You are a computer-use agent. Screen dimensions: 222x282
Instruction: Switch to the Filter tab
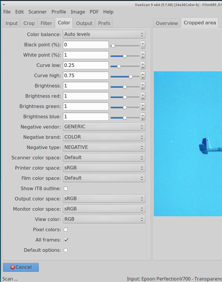46,23
